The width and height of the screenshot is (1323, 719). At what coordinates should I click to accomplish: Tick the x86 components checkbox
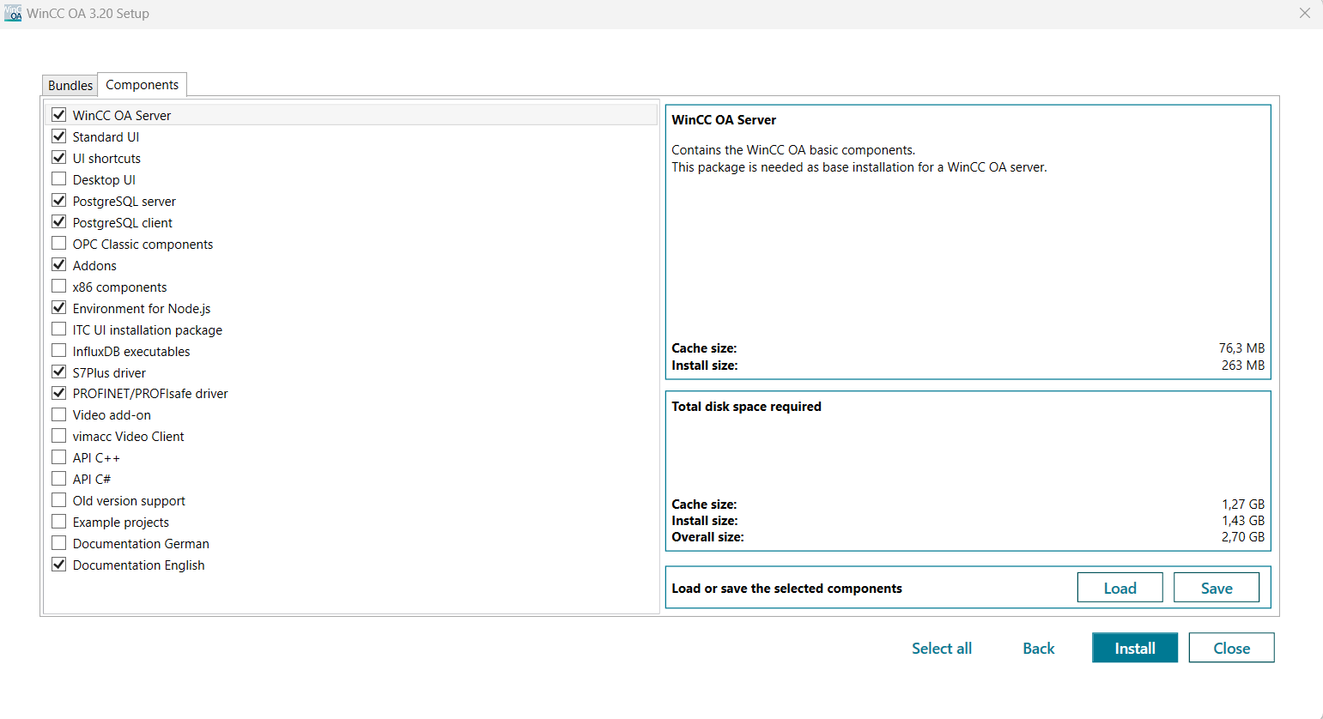59,287
